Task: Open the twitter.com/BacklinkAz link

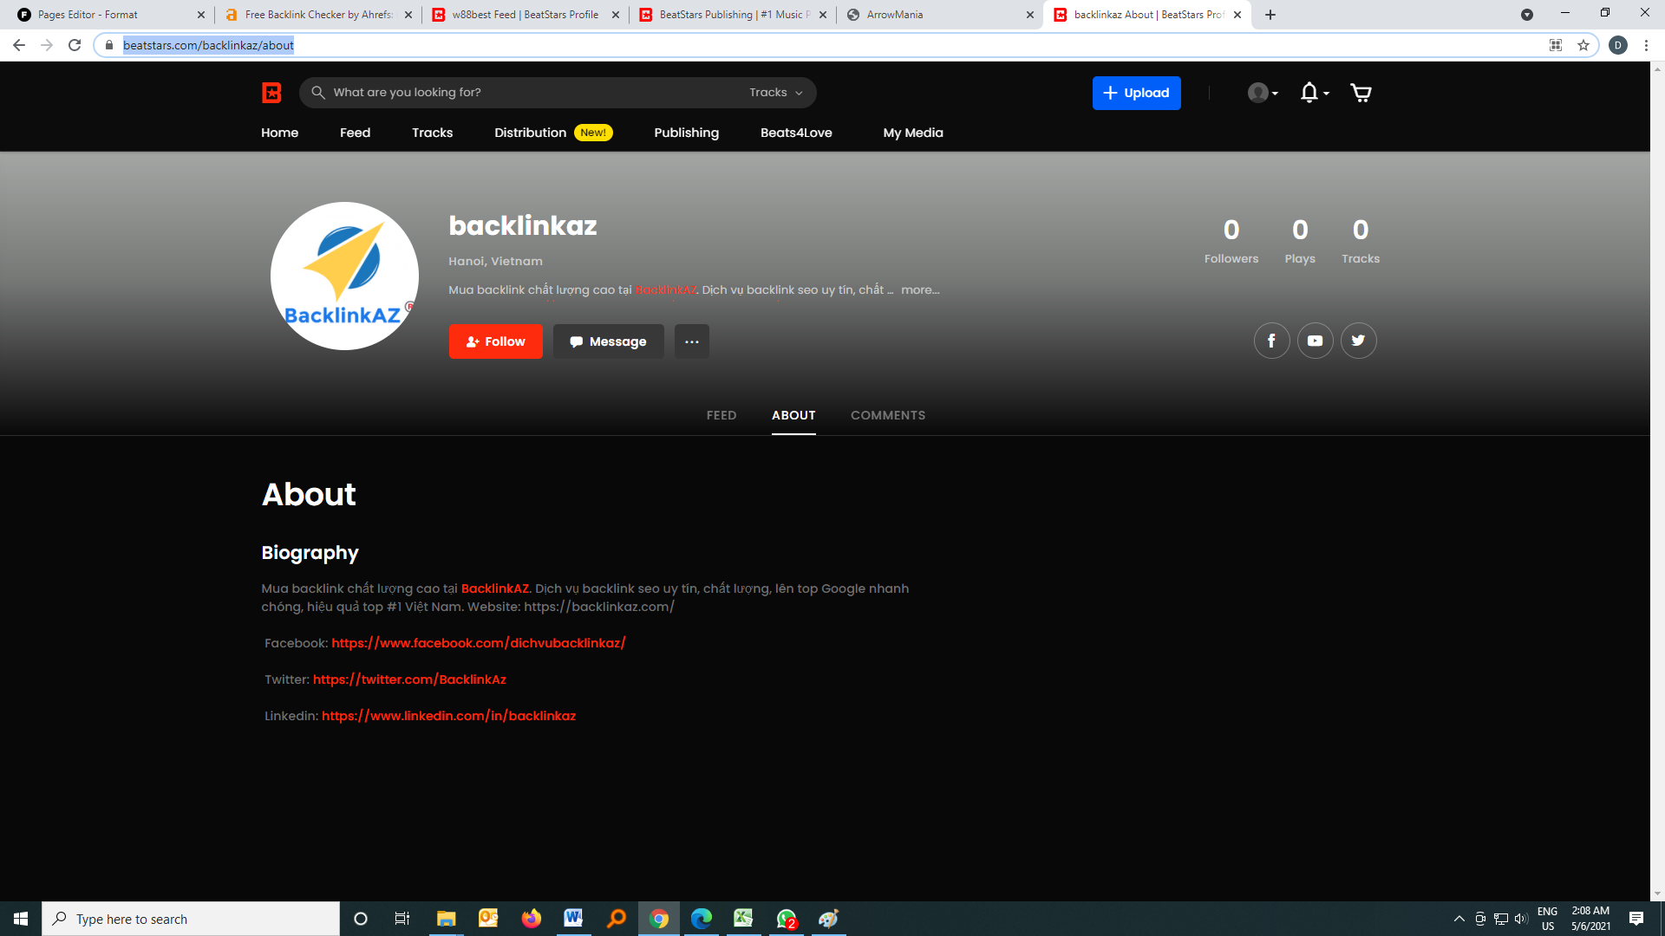Action: (409, 679)
